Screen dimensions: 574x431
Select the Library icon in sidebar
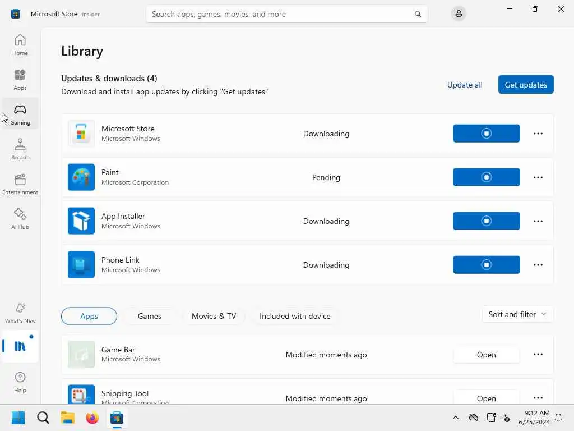[20, 346]
